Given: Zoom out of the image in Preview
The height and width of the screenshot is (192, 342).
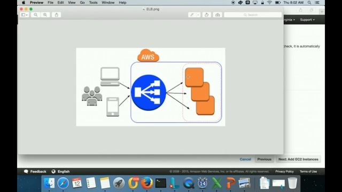Looking at the screenshot, I should tap(36, 15).
